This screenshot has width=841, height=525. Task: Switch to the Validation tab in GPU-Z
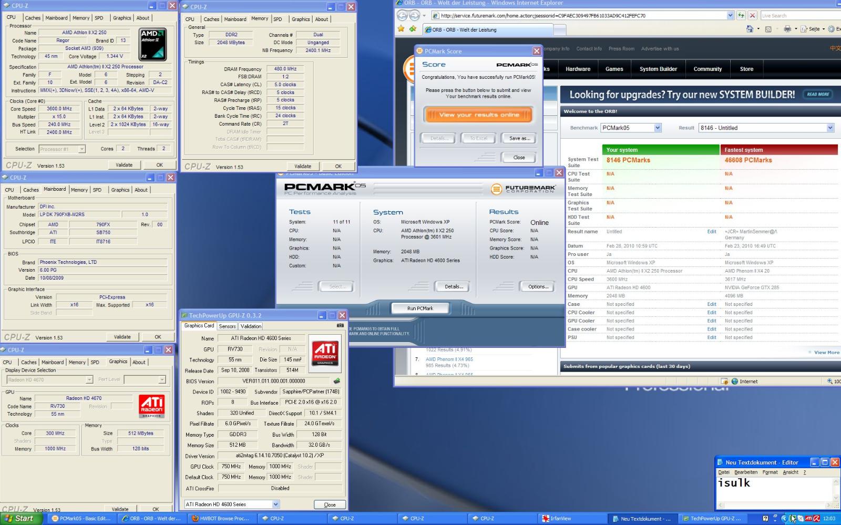[251, 326]
